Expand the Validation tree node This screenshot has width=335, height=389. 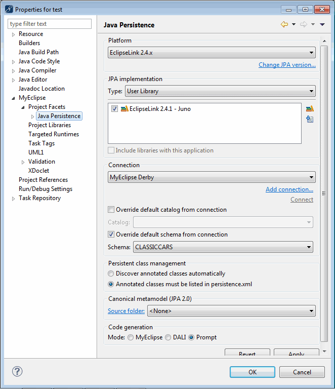coord(23,162)
